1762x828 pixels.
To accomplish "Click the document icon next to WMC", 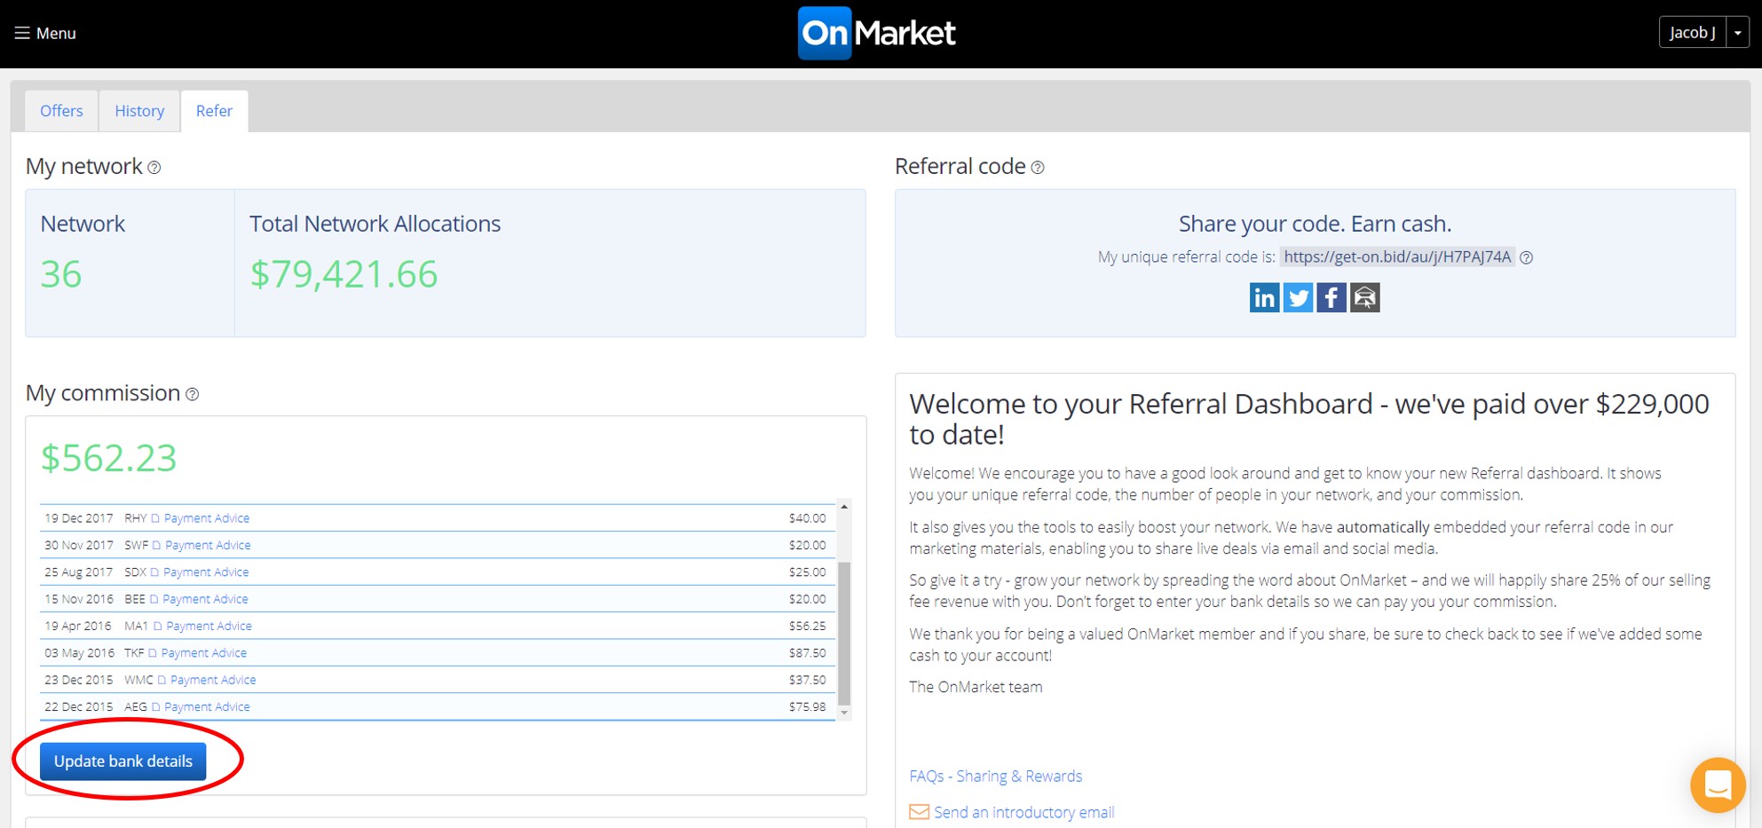I will pyautogui.click(x=162, y=680).
